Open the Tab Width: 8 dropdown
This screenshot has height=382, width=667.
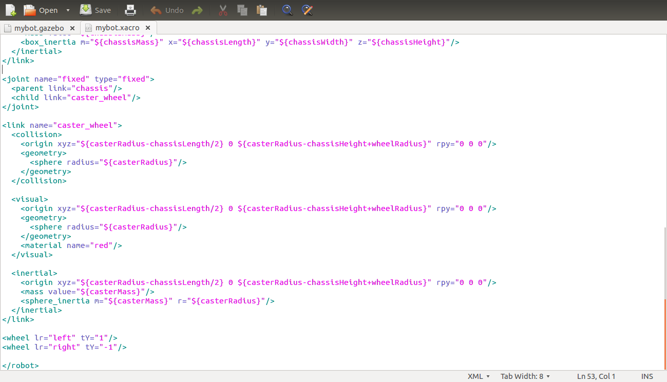pos(525,376)
